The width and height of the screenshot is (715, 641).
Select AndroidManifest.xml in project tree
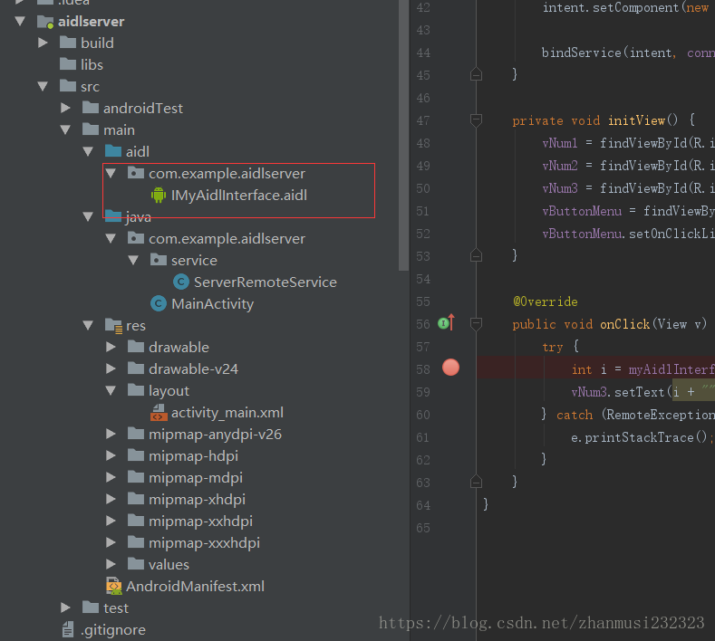[x=195, y=586]
